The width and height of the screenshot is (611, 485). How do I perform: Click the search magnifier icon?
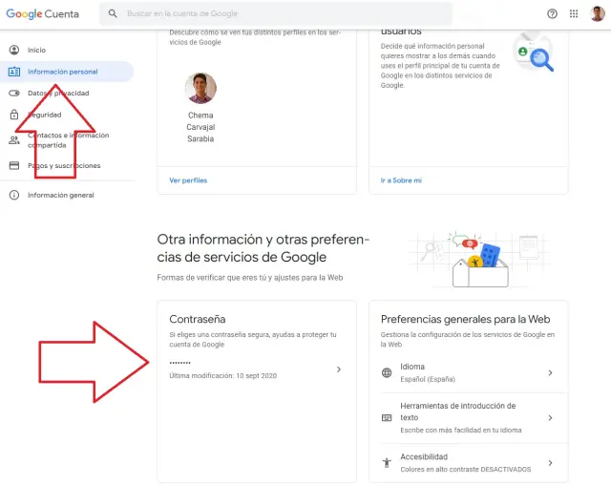114,14
